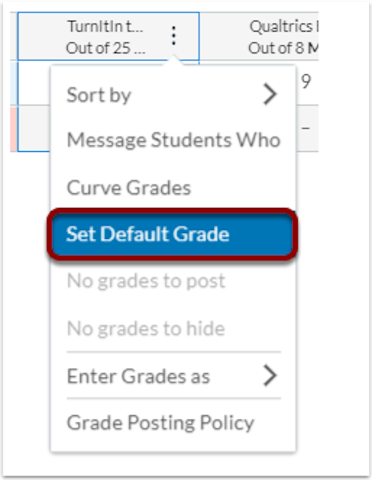Open Grade Posting Policy
Image resolution: width=372 pixels, height=480 pixels.
pyautogui.click(x=161, y=422)
